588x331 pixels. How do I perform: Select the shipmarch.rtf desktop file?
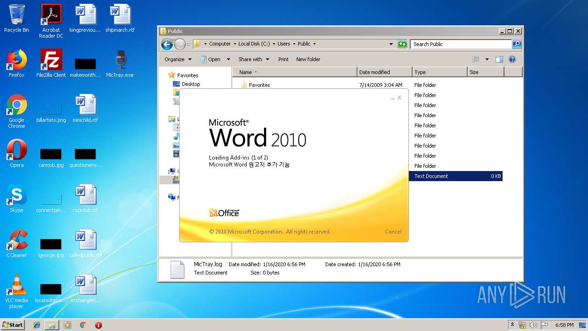coord(120,18)
